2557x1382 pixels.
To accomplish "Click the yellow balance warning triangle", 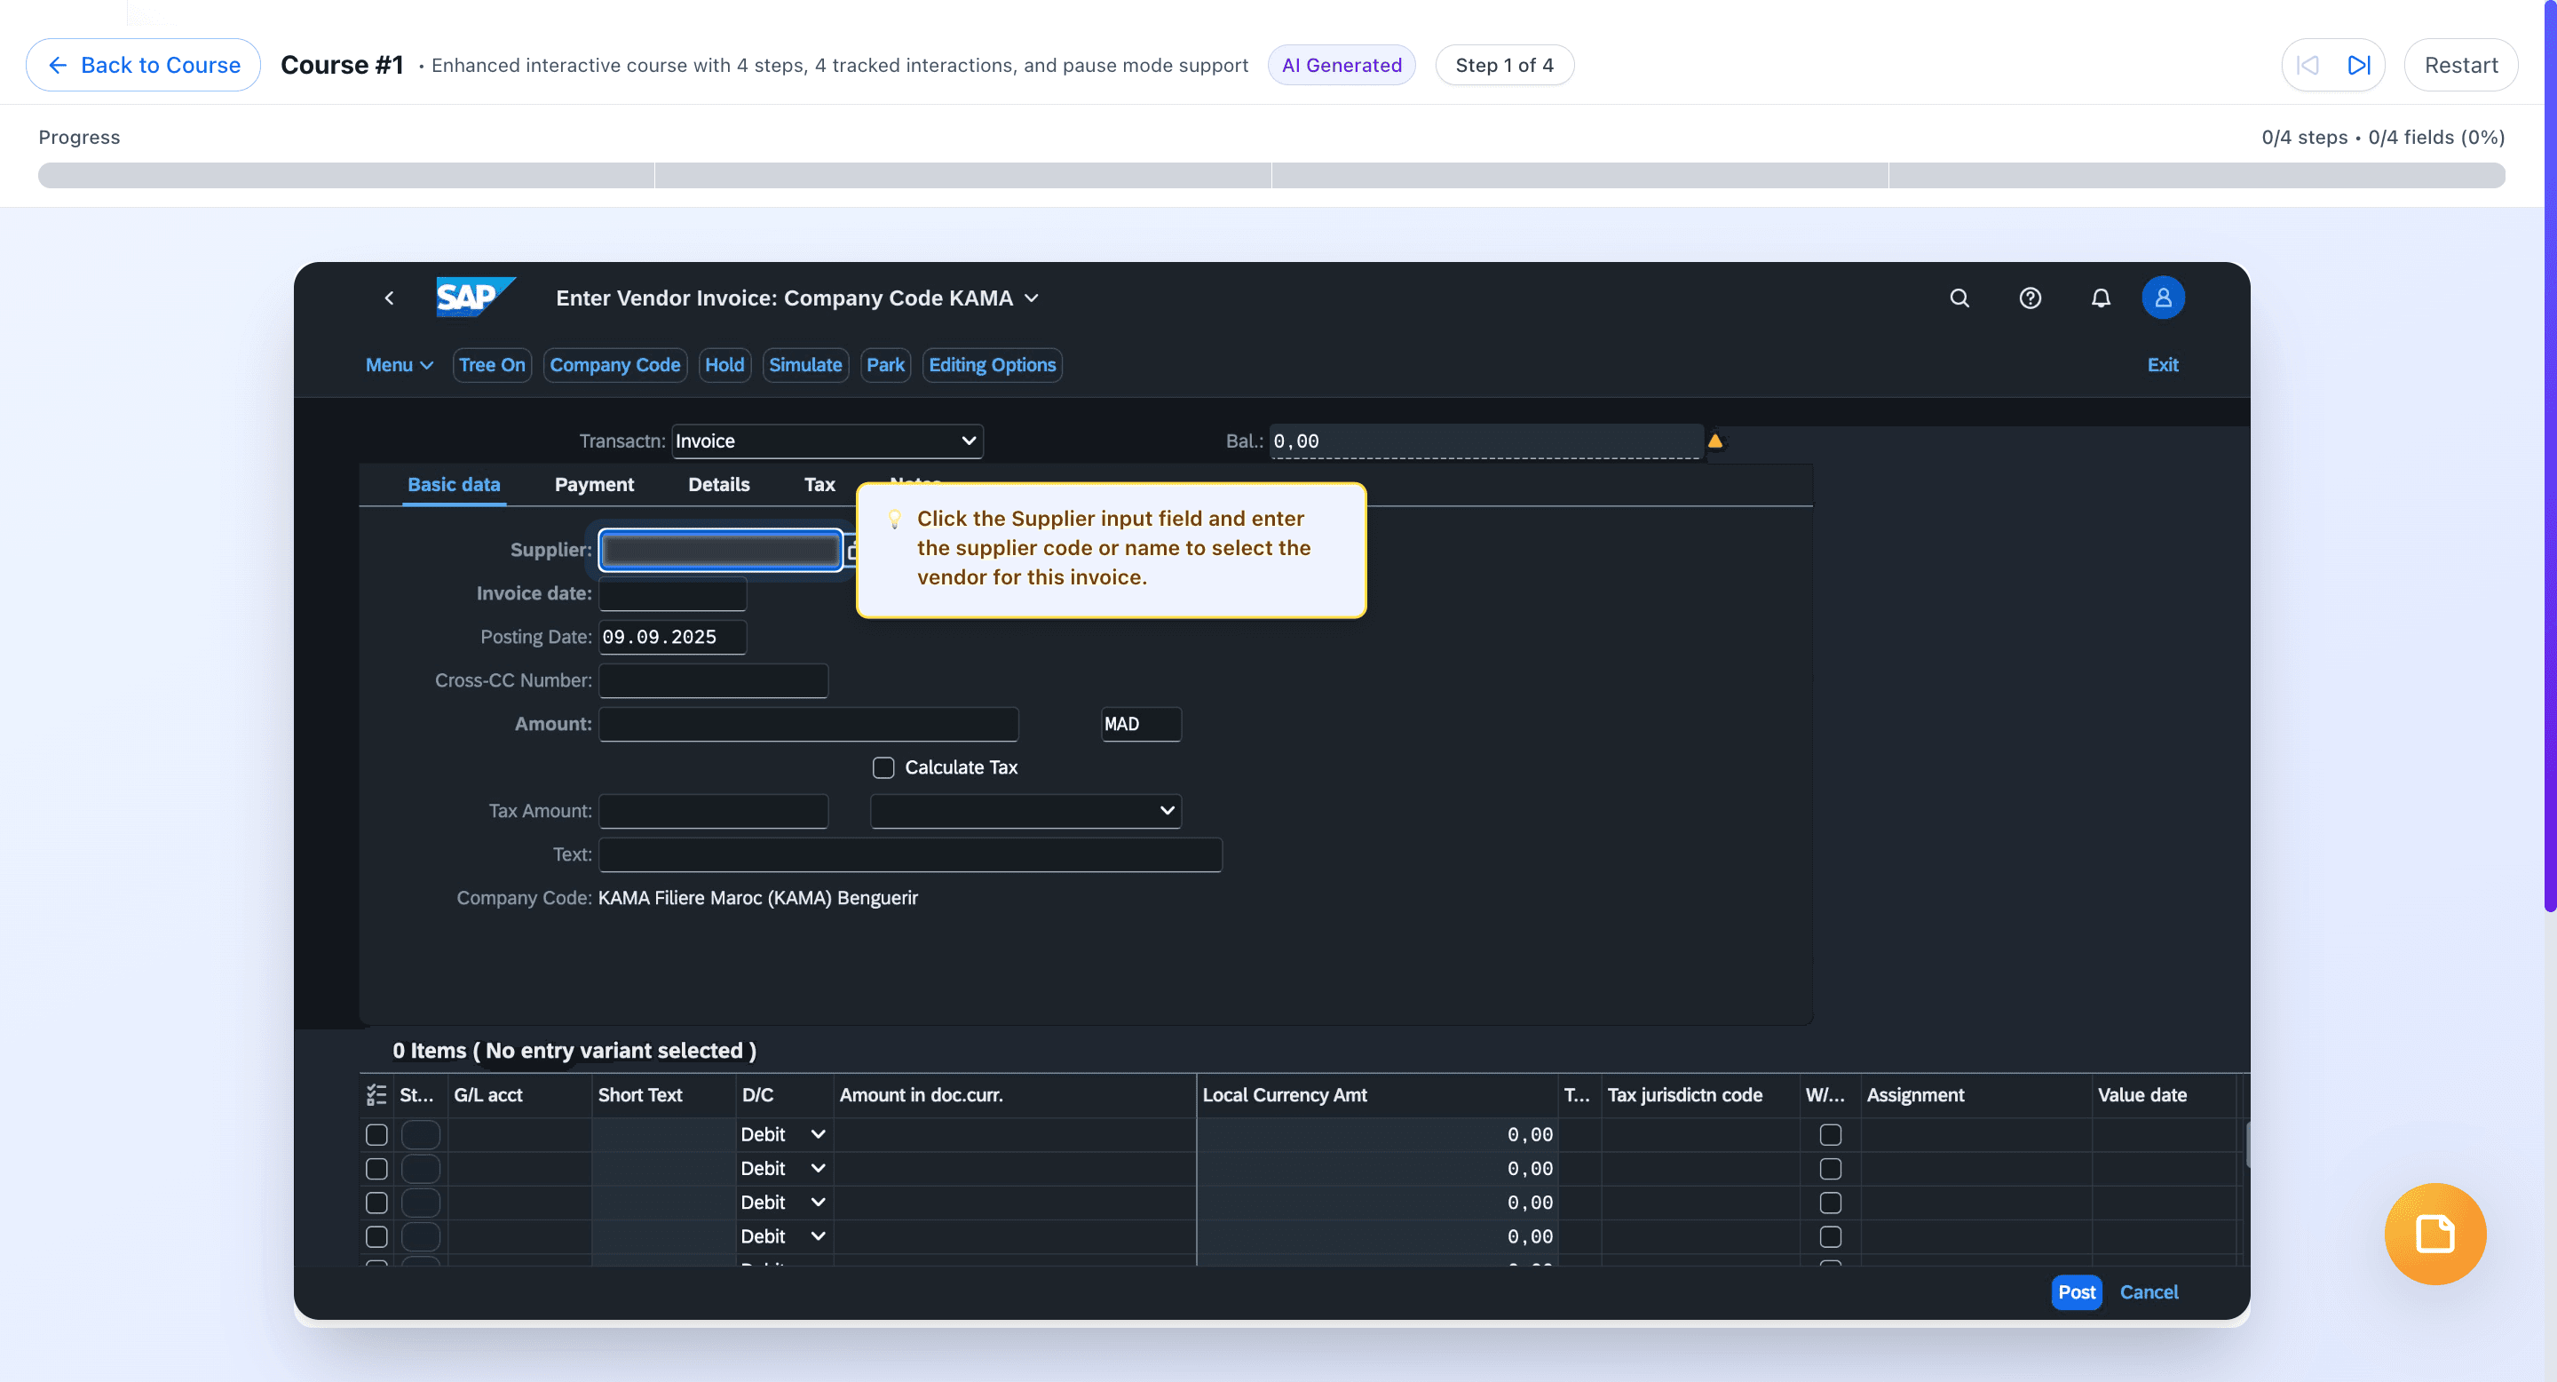I will pyautogui.click(x=1714, y=441).
